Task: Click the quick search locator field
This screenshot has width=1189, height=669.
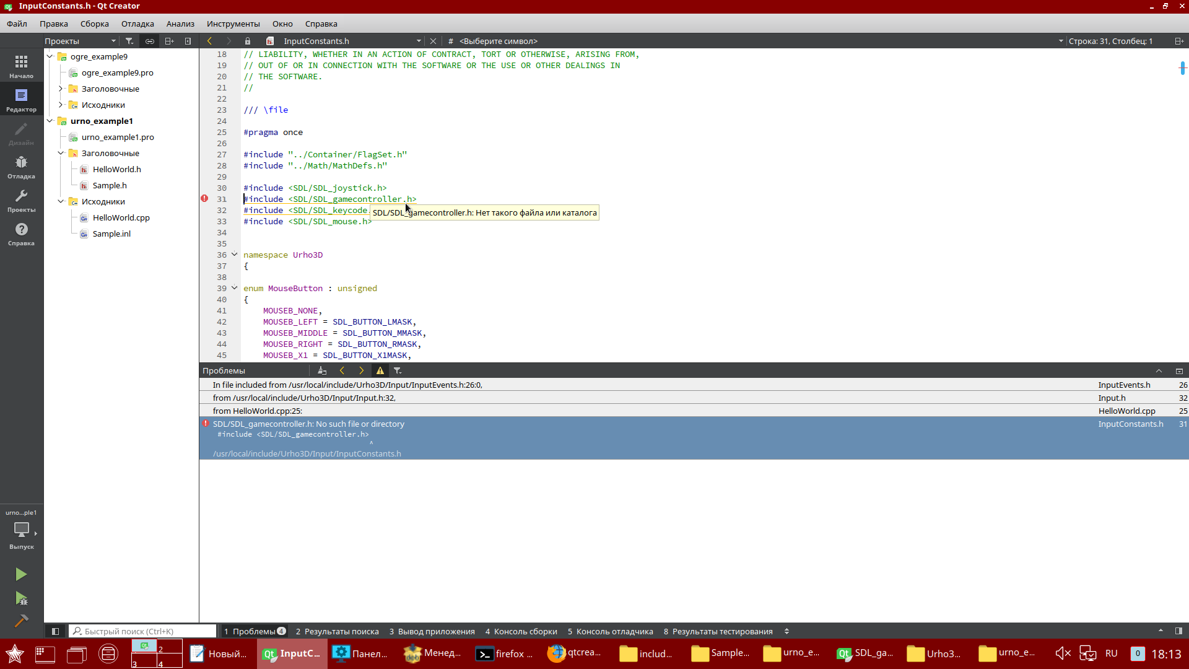Action: click(x=142, y=631)
